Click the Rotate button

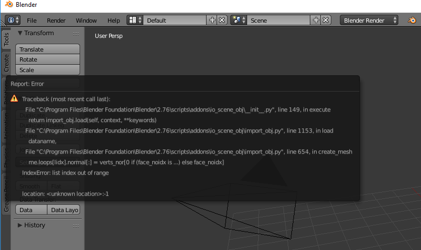[x=47, y=59]
